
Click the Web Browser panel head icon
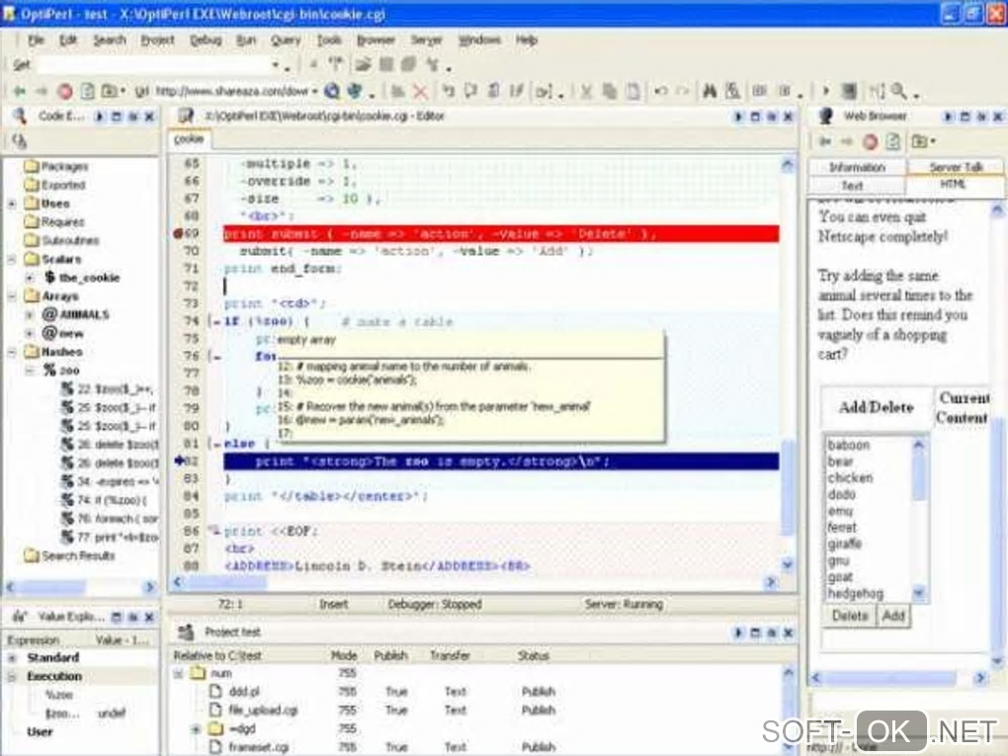pos(826,117)
